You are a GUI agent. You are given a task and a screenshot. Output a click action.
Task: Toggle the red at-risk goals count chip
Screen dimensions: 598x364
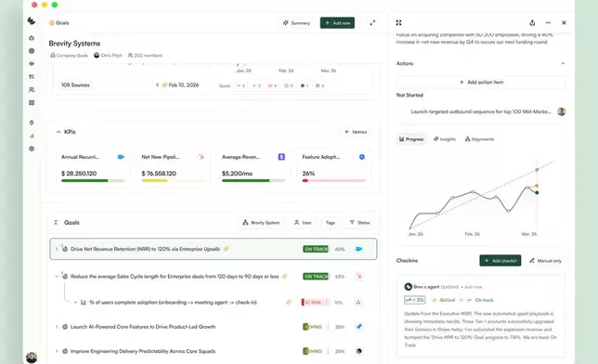coord(272,85)
